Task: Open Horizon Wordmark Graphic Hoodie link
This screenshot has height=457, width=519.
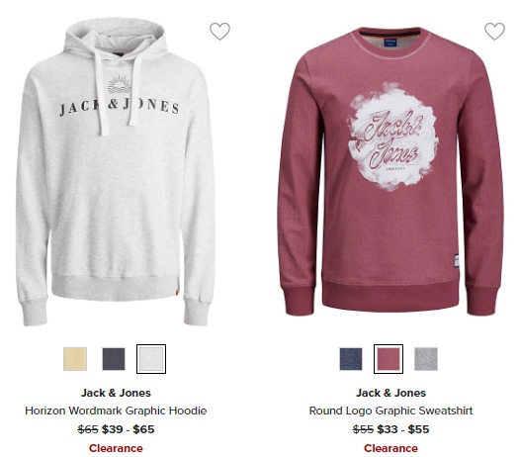Action: [116, 411]
